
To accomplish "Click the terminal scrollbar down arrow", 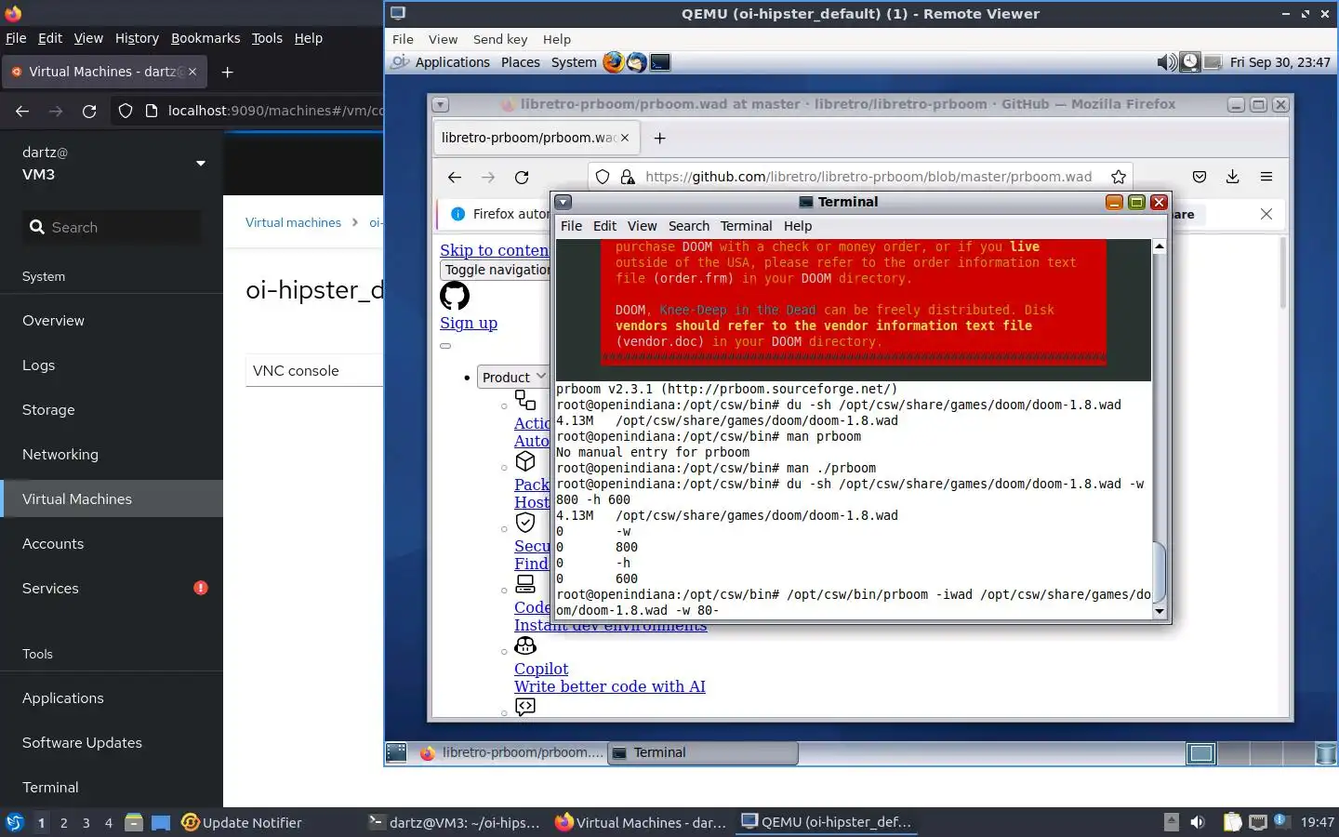I will [x=1159, y=611].
